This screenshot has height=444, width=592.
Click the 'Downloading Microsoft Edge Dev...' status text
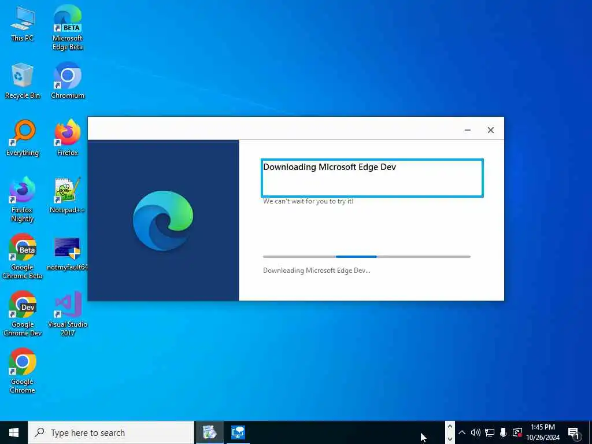pos(317,271)
